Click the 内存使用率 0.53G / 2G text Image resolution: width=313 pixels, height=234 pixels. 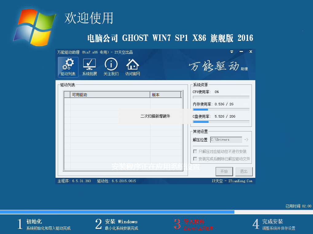coord(213,104)
